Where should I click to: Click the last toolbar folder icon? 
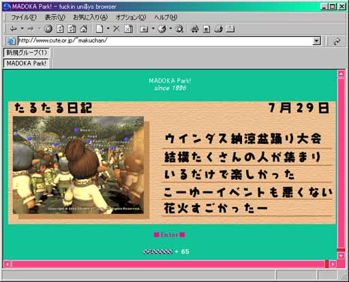tap(230, 29)
